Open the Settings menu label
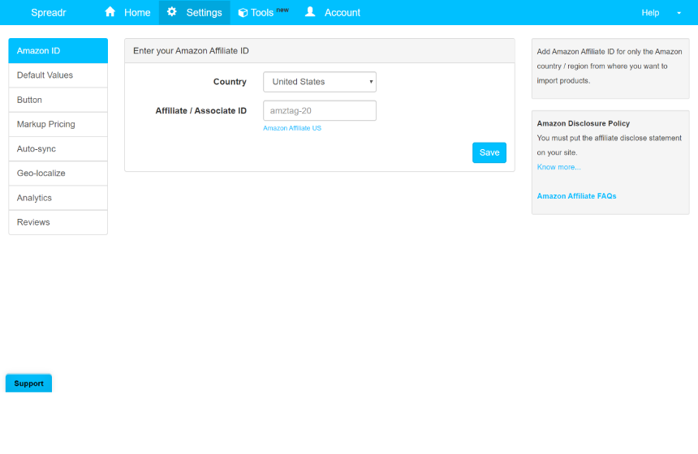Screen dimensions: 698x454 coord(204,12)
